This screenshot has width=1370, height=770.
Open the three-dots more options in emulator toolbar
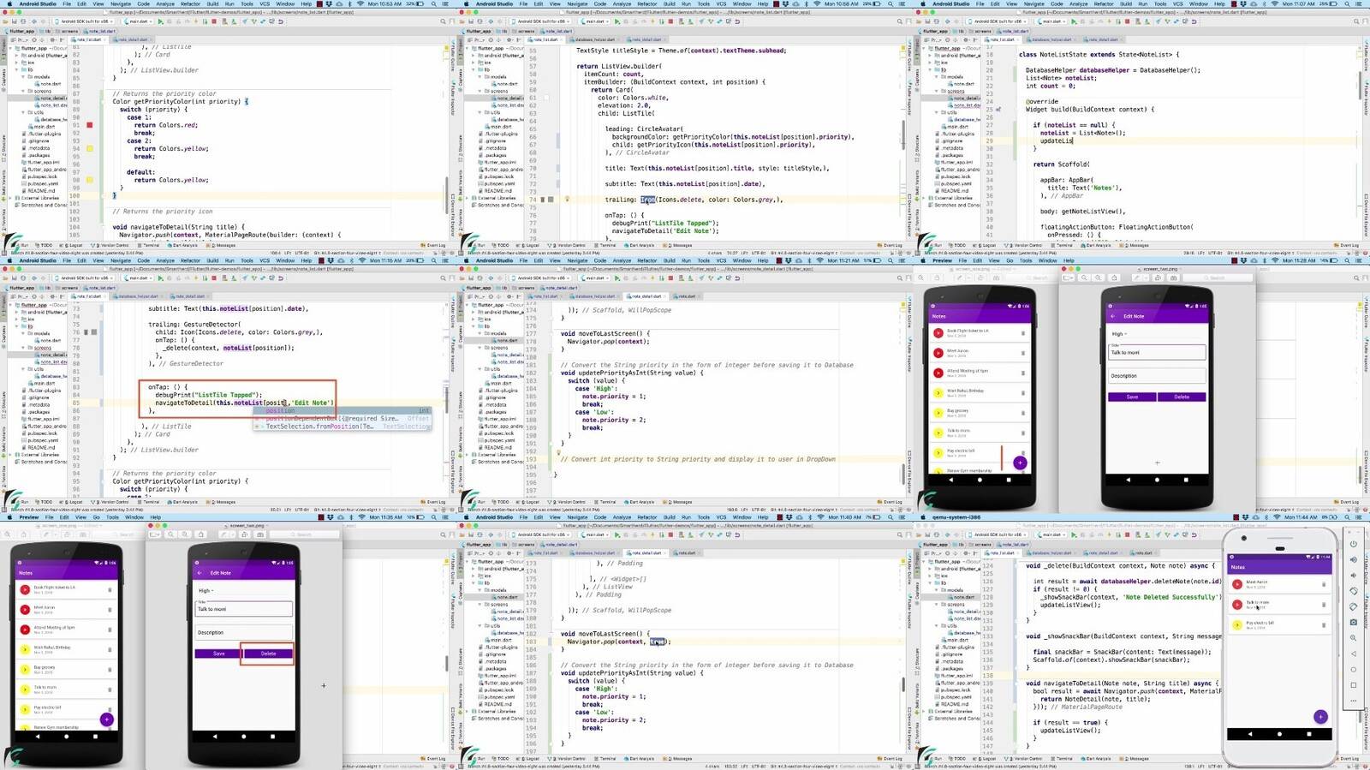click(1354, 701)
